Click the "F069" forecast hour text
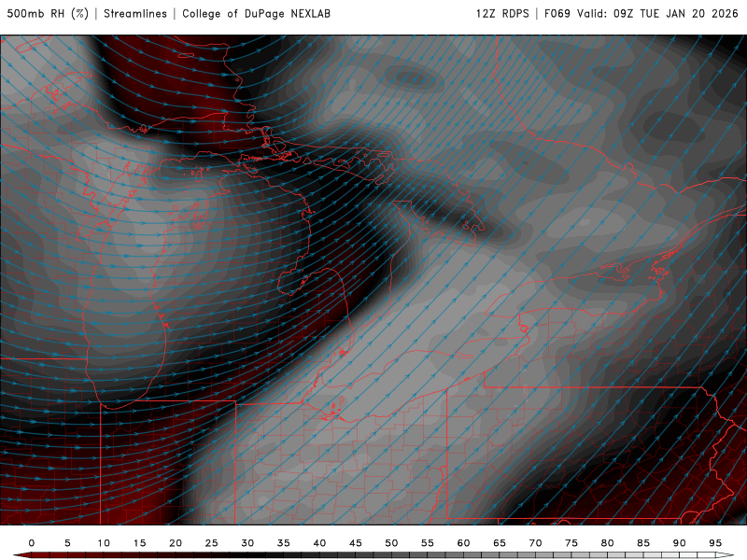The width and height of the screenshot is (747, 560). pyautogui.click(x=557, y=14)
